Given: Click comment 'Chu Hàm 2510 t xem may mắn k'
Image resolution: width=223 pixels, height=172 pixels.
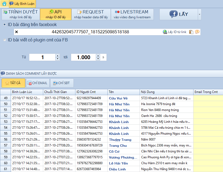Looking at the screenshot, I should (x=164, y=163).
